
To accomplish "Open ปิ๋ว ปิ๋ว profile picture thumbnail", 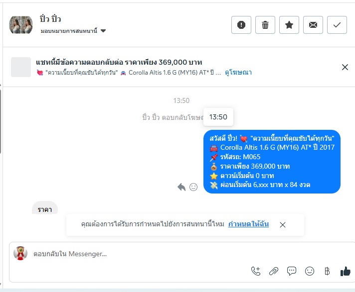I will (x=21, y=25).
